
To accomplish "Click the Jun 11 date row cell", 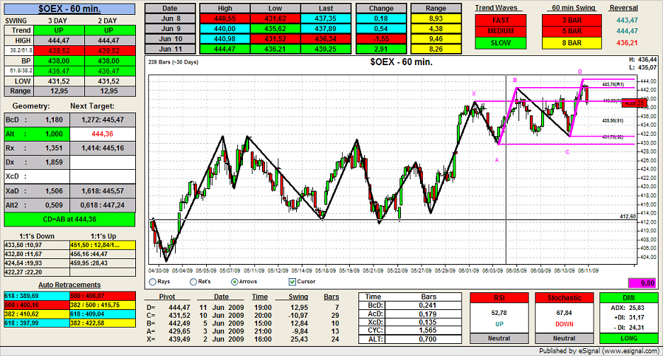I will (169, 49).
